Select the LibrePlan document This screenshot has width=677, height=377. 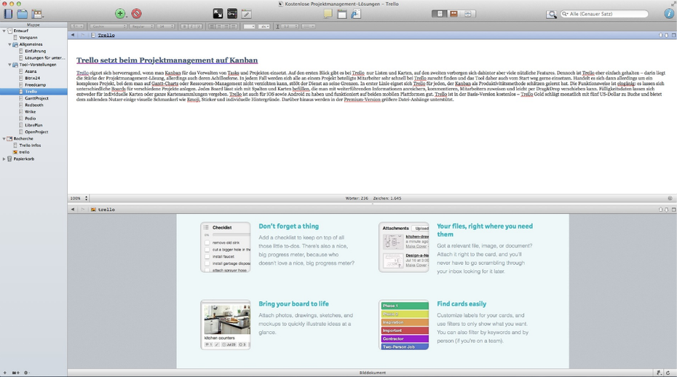click(33, 125)
